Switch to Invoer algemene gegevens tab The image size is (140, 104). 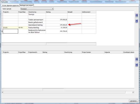10,5
